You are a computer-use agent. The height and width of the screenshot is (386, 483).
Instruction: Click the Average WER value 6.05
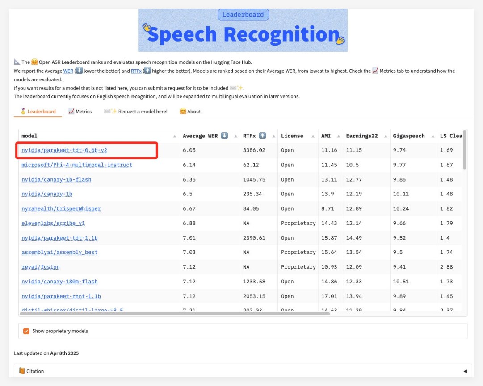point(189,150)
